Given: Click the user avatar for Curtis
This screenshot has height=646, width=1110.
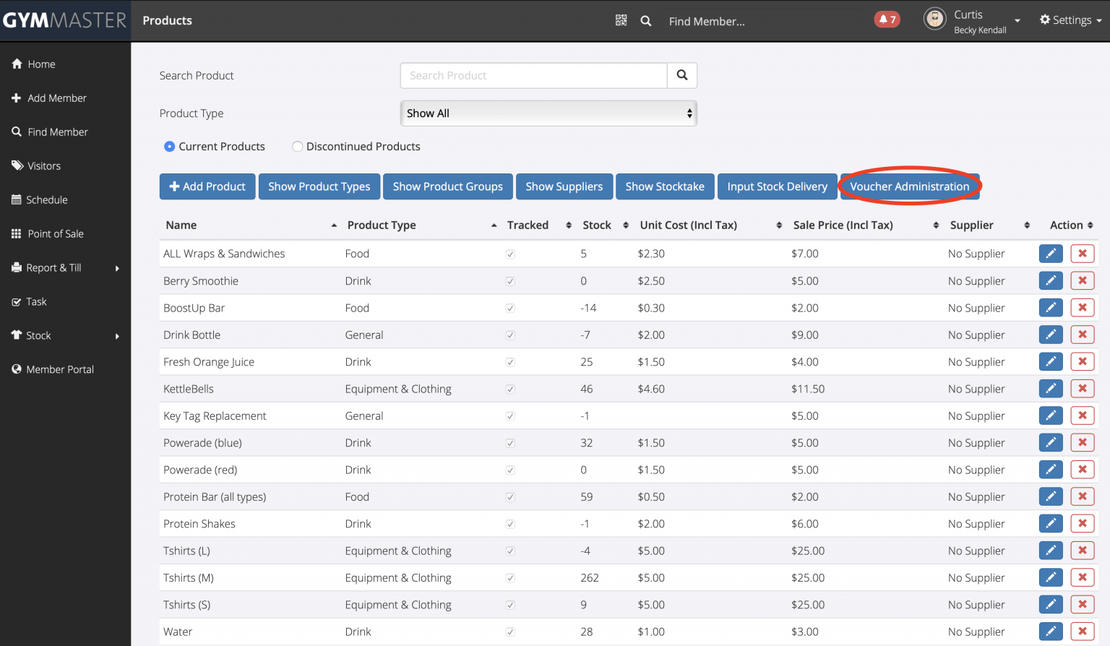Looking at the screenshot, I should click(934, 19).
